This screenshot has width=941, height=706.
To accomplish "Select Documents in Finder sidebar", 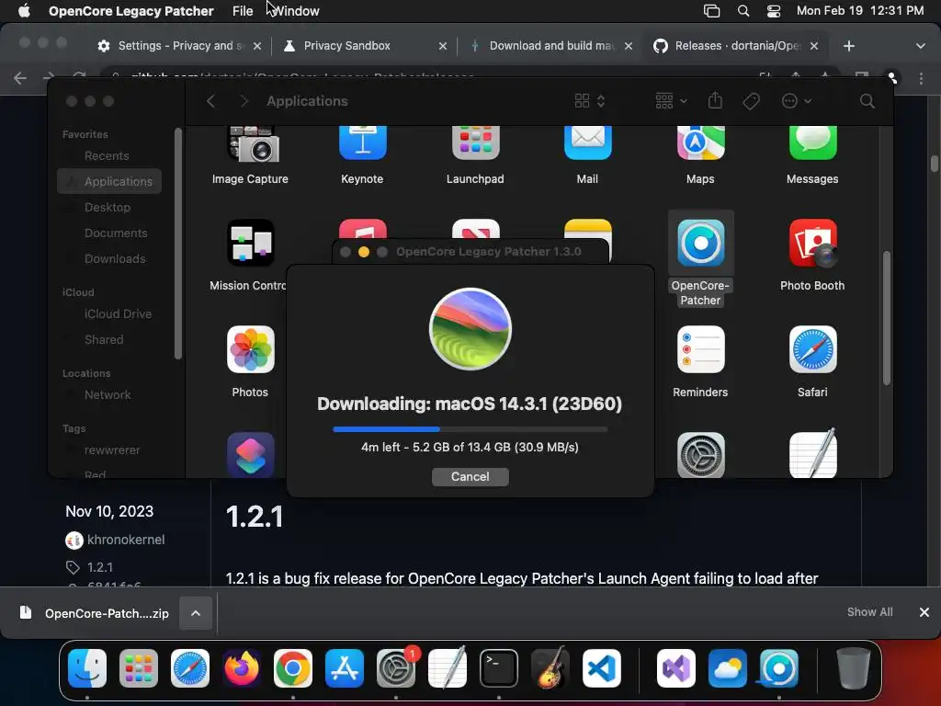I will point(115,233).
